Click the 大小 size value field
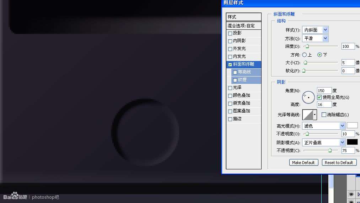The width and height of the screenshot is (360, 203). pyautogui.click(x=348, y=62)
